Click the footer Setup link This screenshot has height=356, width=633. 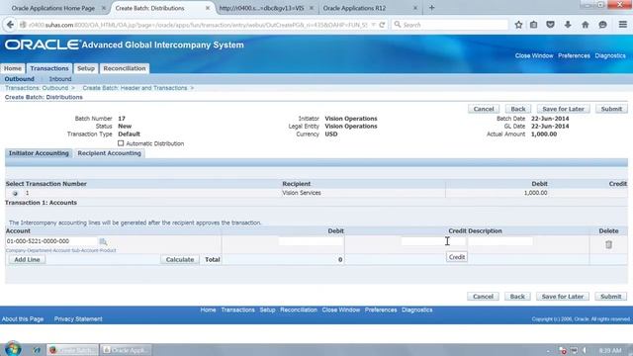coord(267,310)
